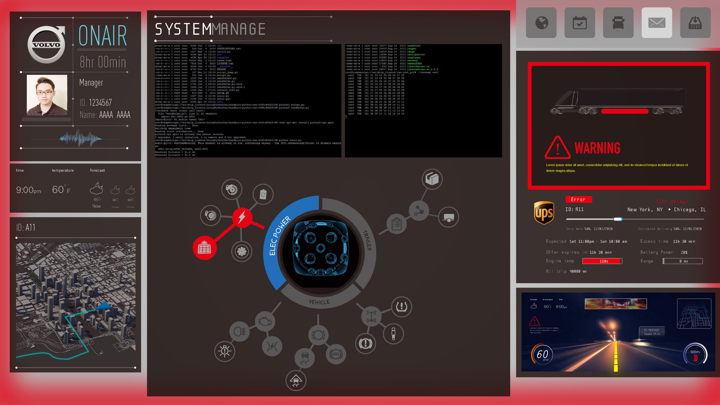The image size is (720, 405).
Task: Click the package box cargo icon
Action: point(432,179)
